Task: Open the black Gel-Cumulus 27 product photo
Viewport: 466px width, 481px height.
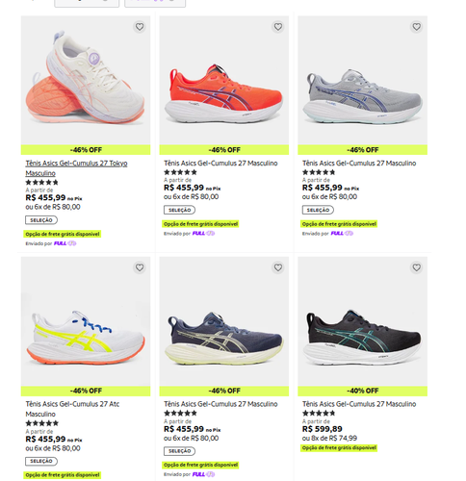Action: pos(362,321)
